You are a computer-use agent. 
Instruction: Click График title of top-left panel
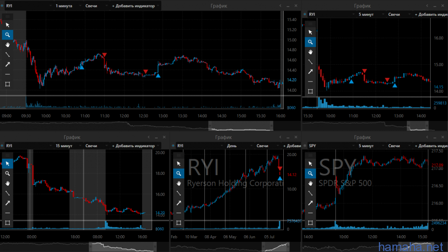click(x=219, y=6)
